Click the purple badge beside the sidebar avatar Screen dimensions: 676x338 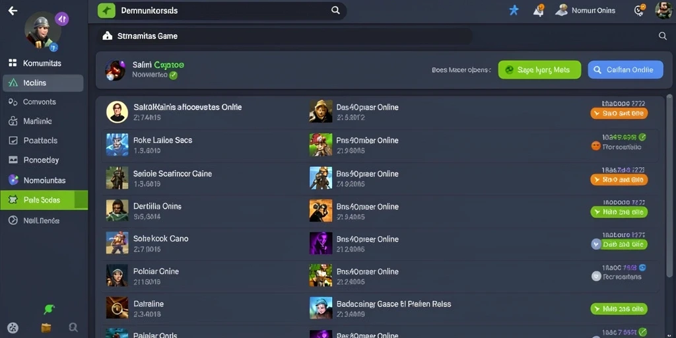pos(61,18)
